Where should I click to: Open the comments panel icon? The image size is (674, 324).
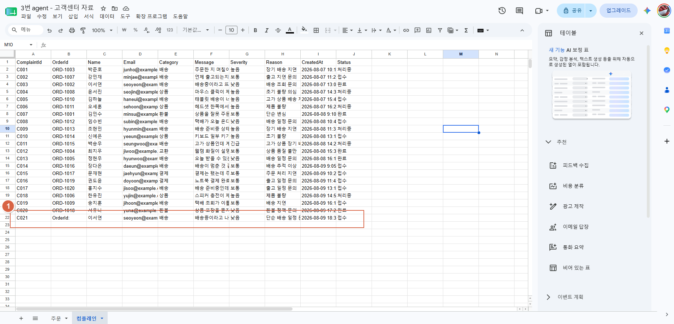coord(519,11)
